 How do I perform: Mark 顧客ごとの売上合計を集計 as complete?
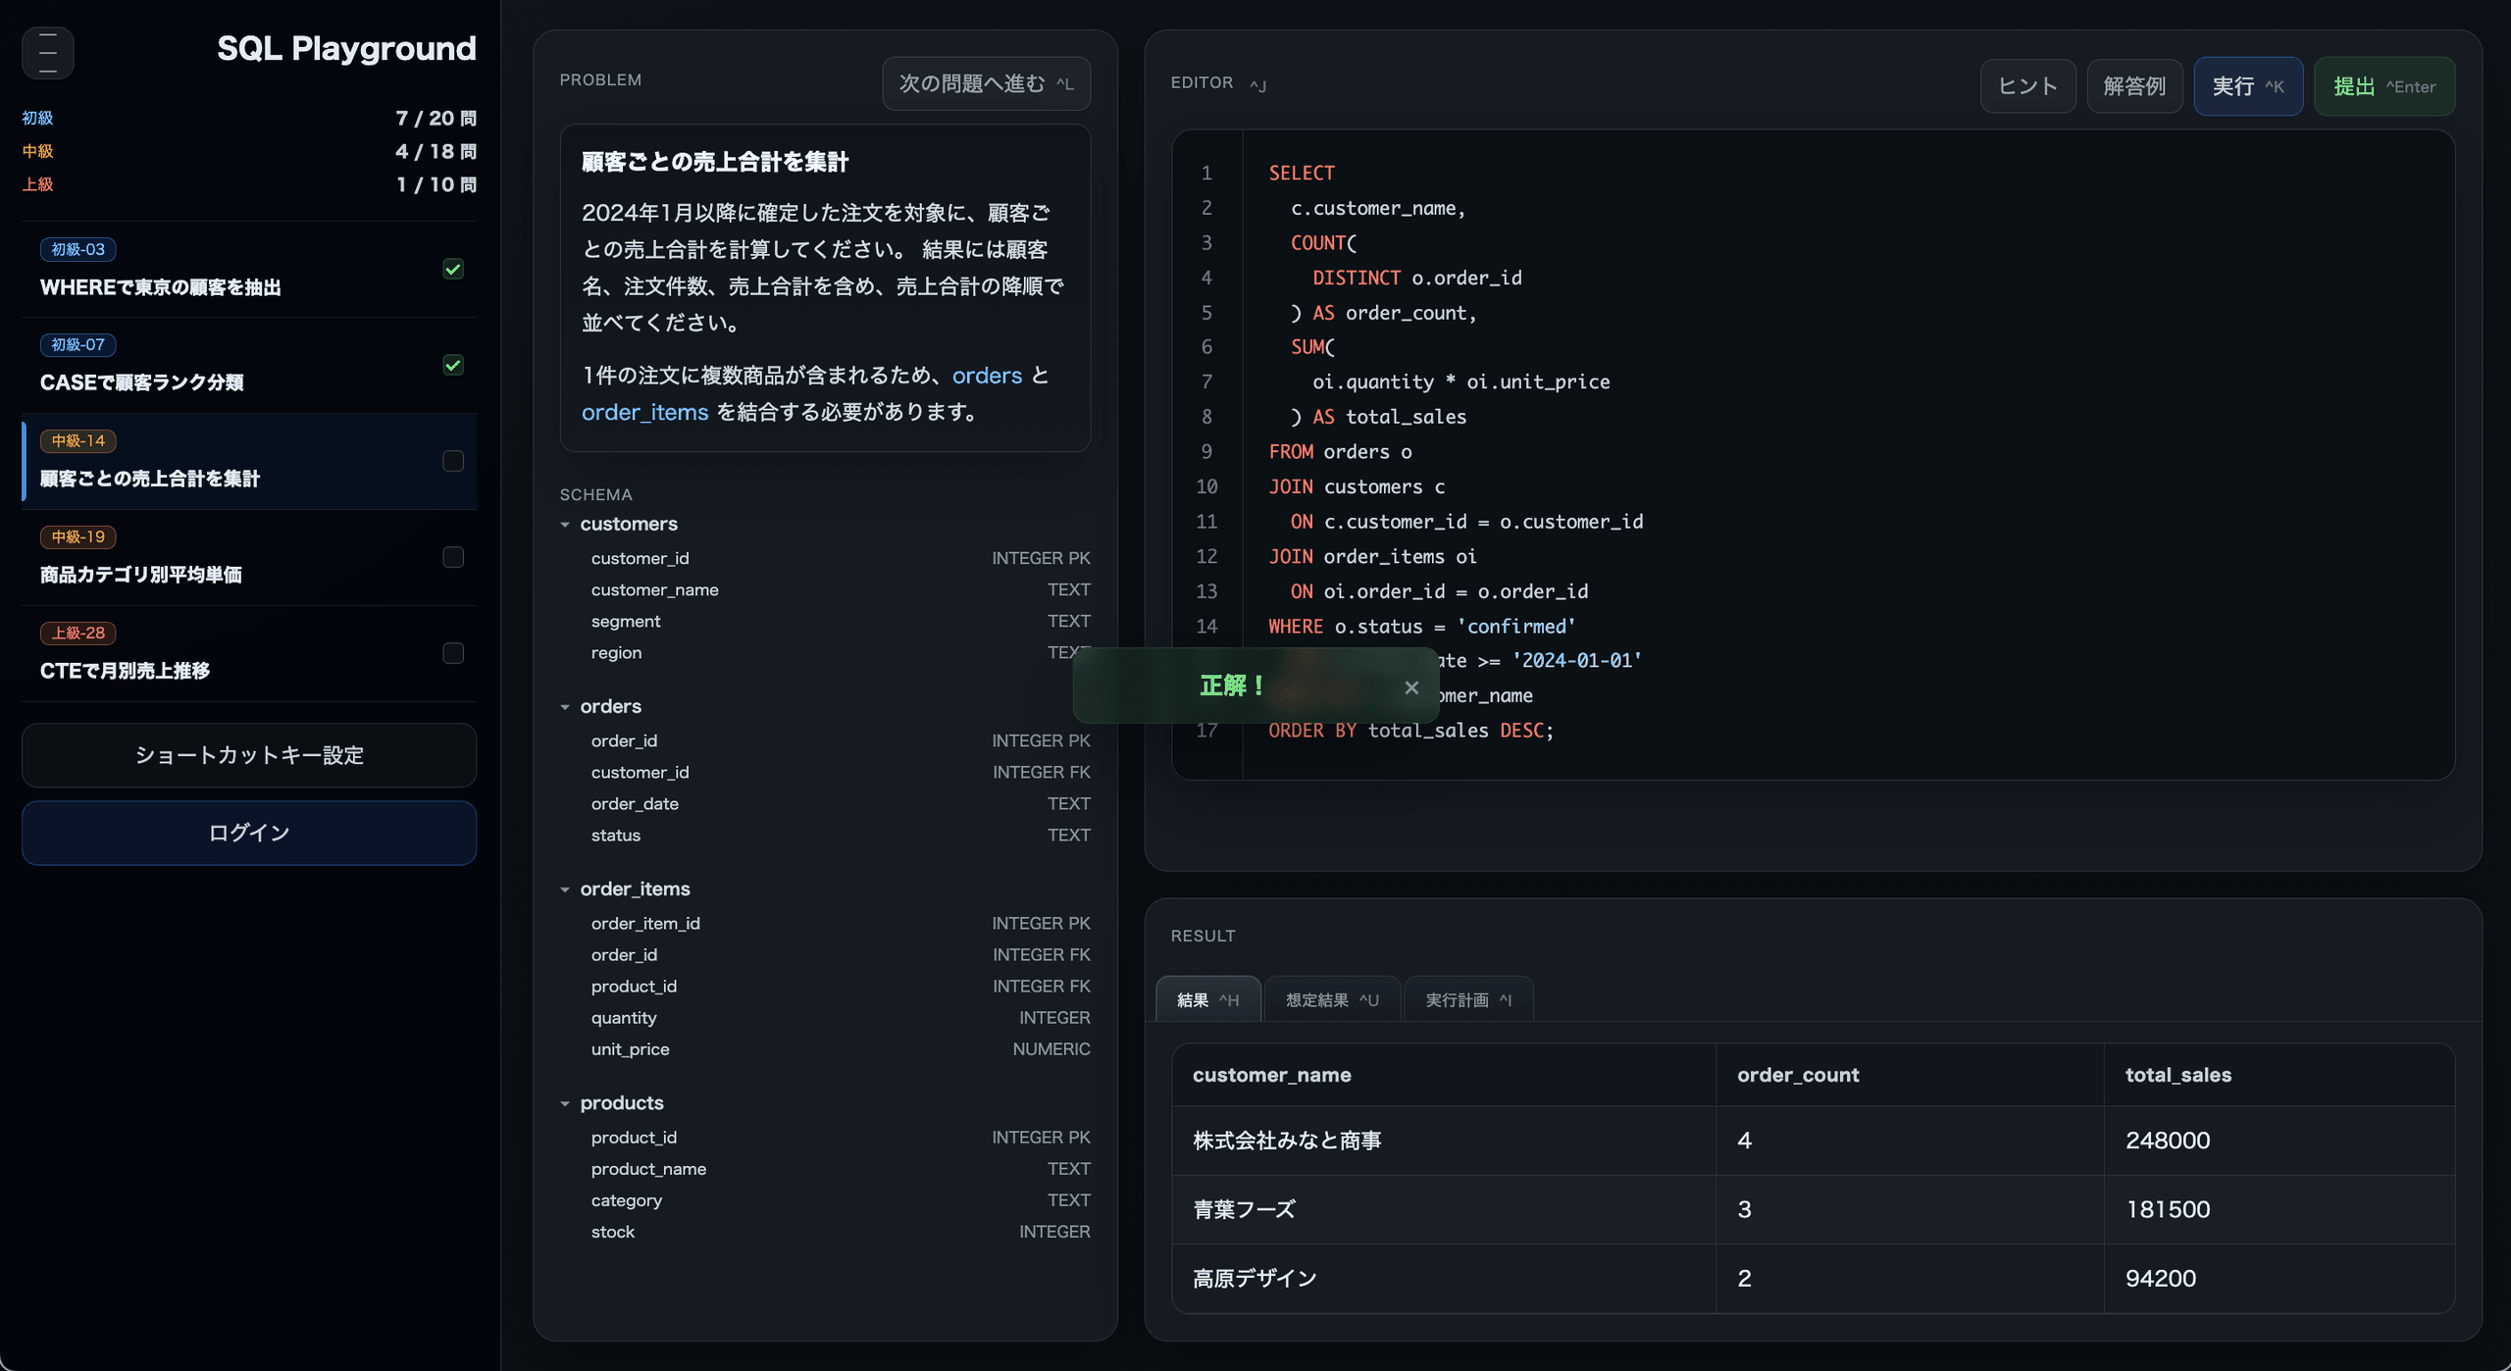pos(452,461)
